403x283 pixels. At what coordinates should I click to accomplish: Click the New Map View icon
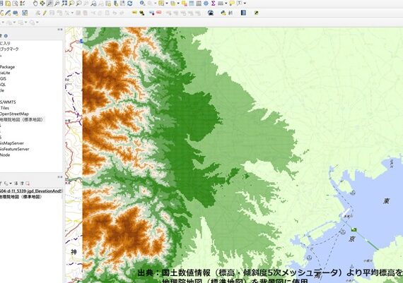(x=108, y=4)
